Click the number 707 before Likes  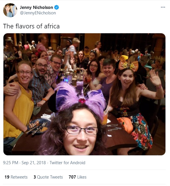72,177
